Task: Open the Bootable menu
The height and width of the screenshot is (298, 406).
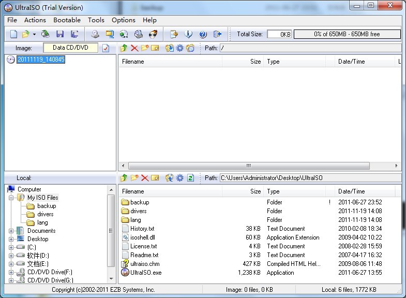Action: tap(67, 20)
